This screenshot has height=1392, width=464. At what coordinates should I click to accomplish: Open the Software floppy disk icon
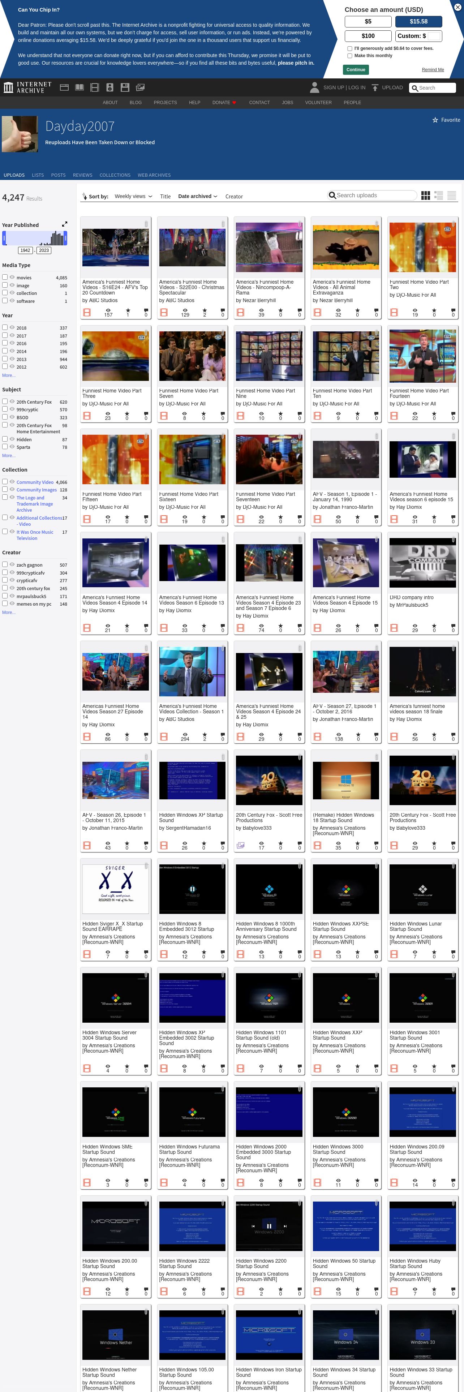[125, 87]
